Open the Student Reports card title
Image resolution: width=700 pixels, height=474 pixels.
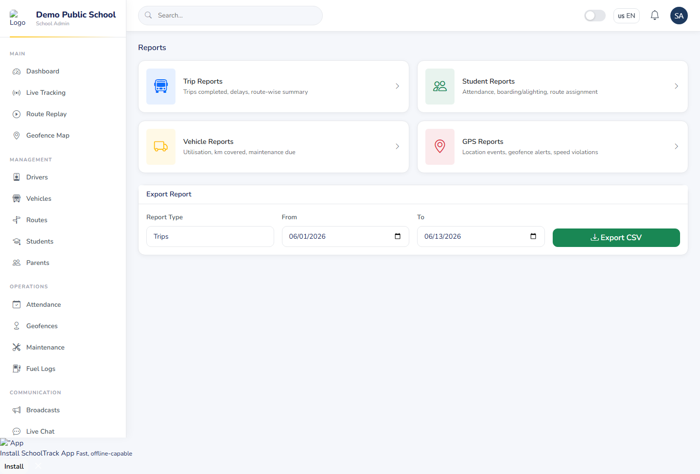[488, 82]
